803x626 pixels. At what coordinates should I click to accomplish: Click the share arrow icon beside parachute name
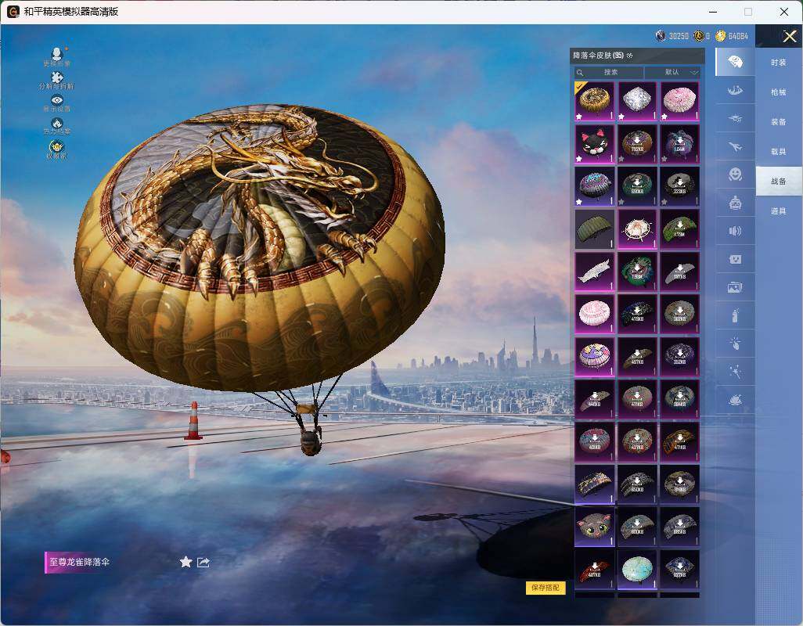pyautogui.click(x=203, y=562)
